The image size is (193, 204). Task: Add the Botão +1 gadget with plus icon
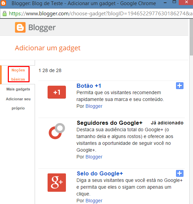pos(180,86)
